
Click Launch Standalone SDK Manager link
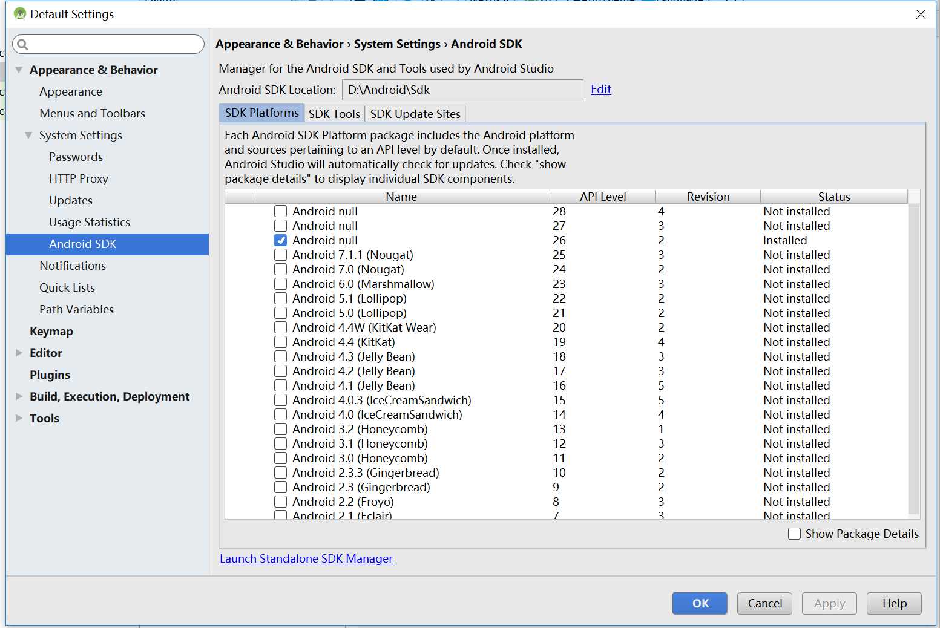[306, 558]
